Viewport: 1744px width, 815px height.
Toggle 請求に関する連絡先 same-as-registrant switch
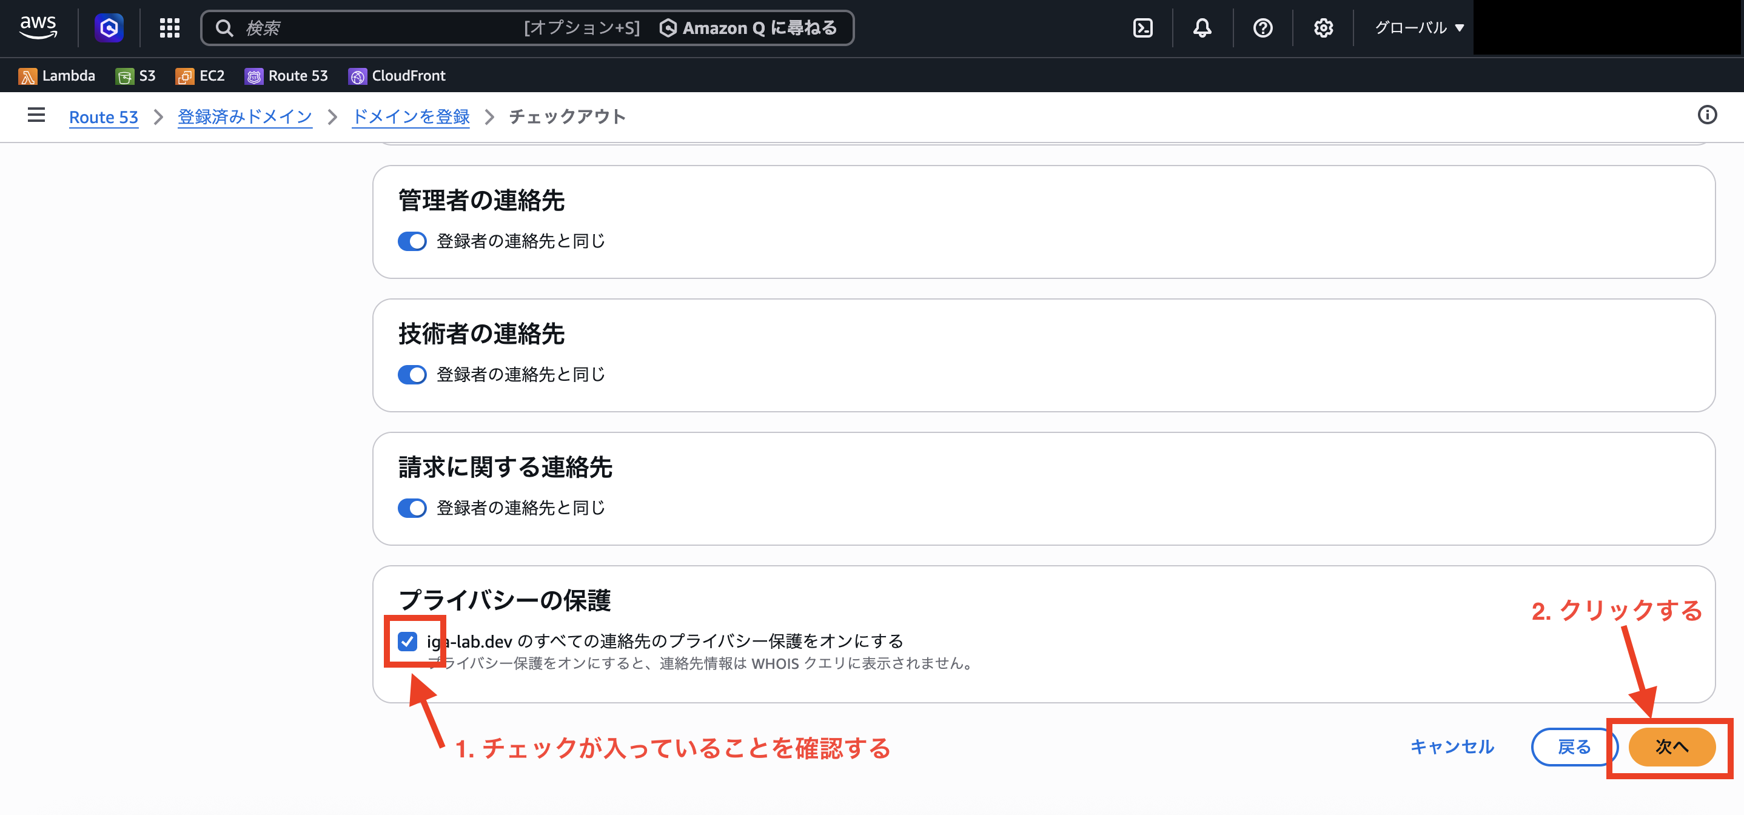pyautogui.click(x=412, y=508)
